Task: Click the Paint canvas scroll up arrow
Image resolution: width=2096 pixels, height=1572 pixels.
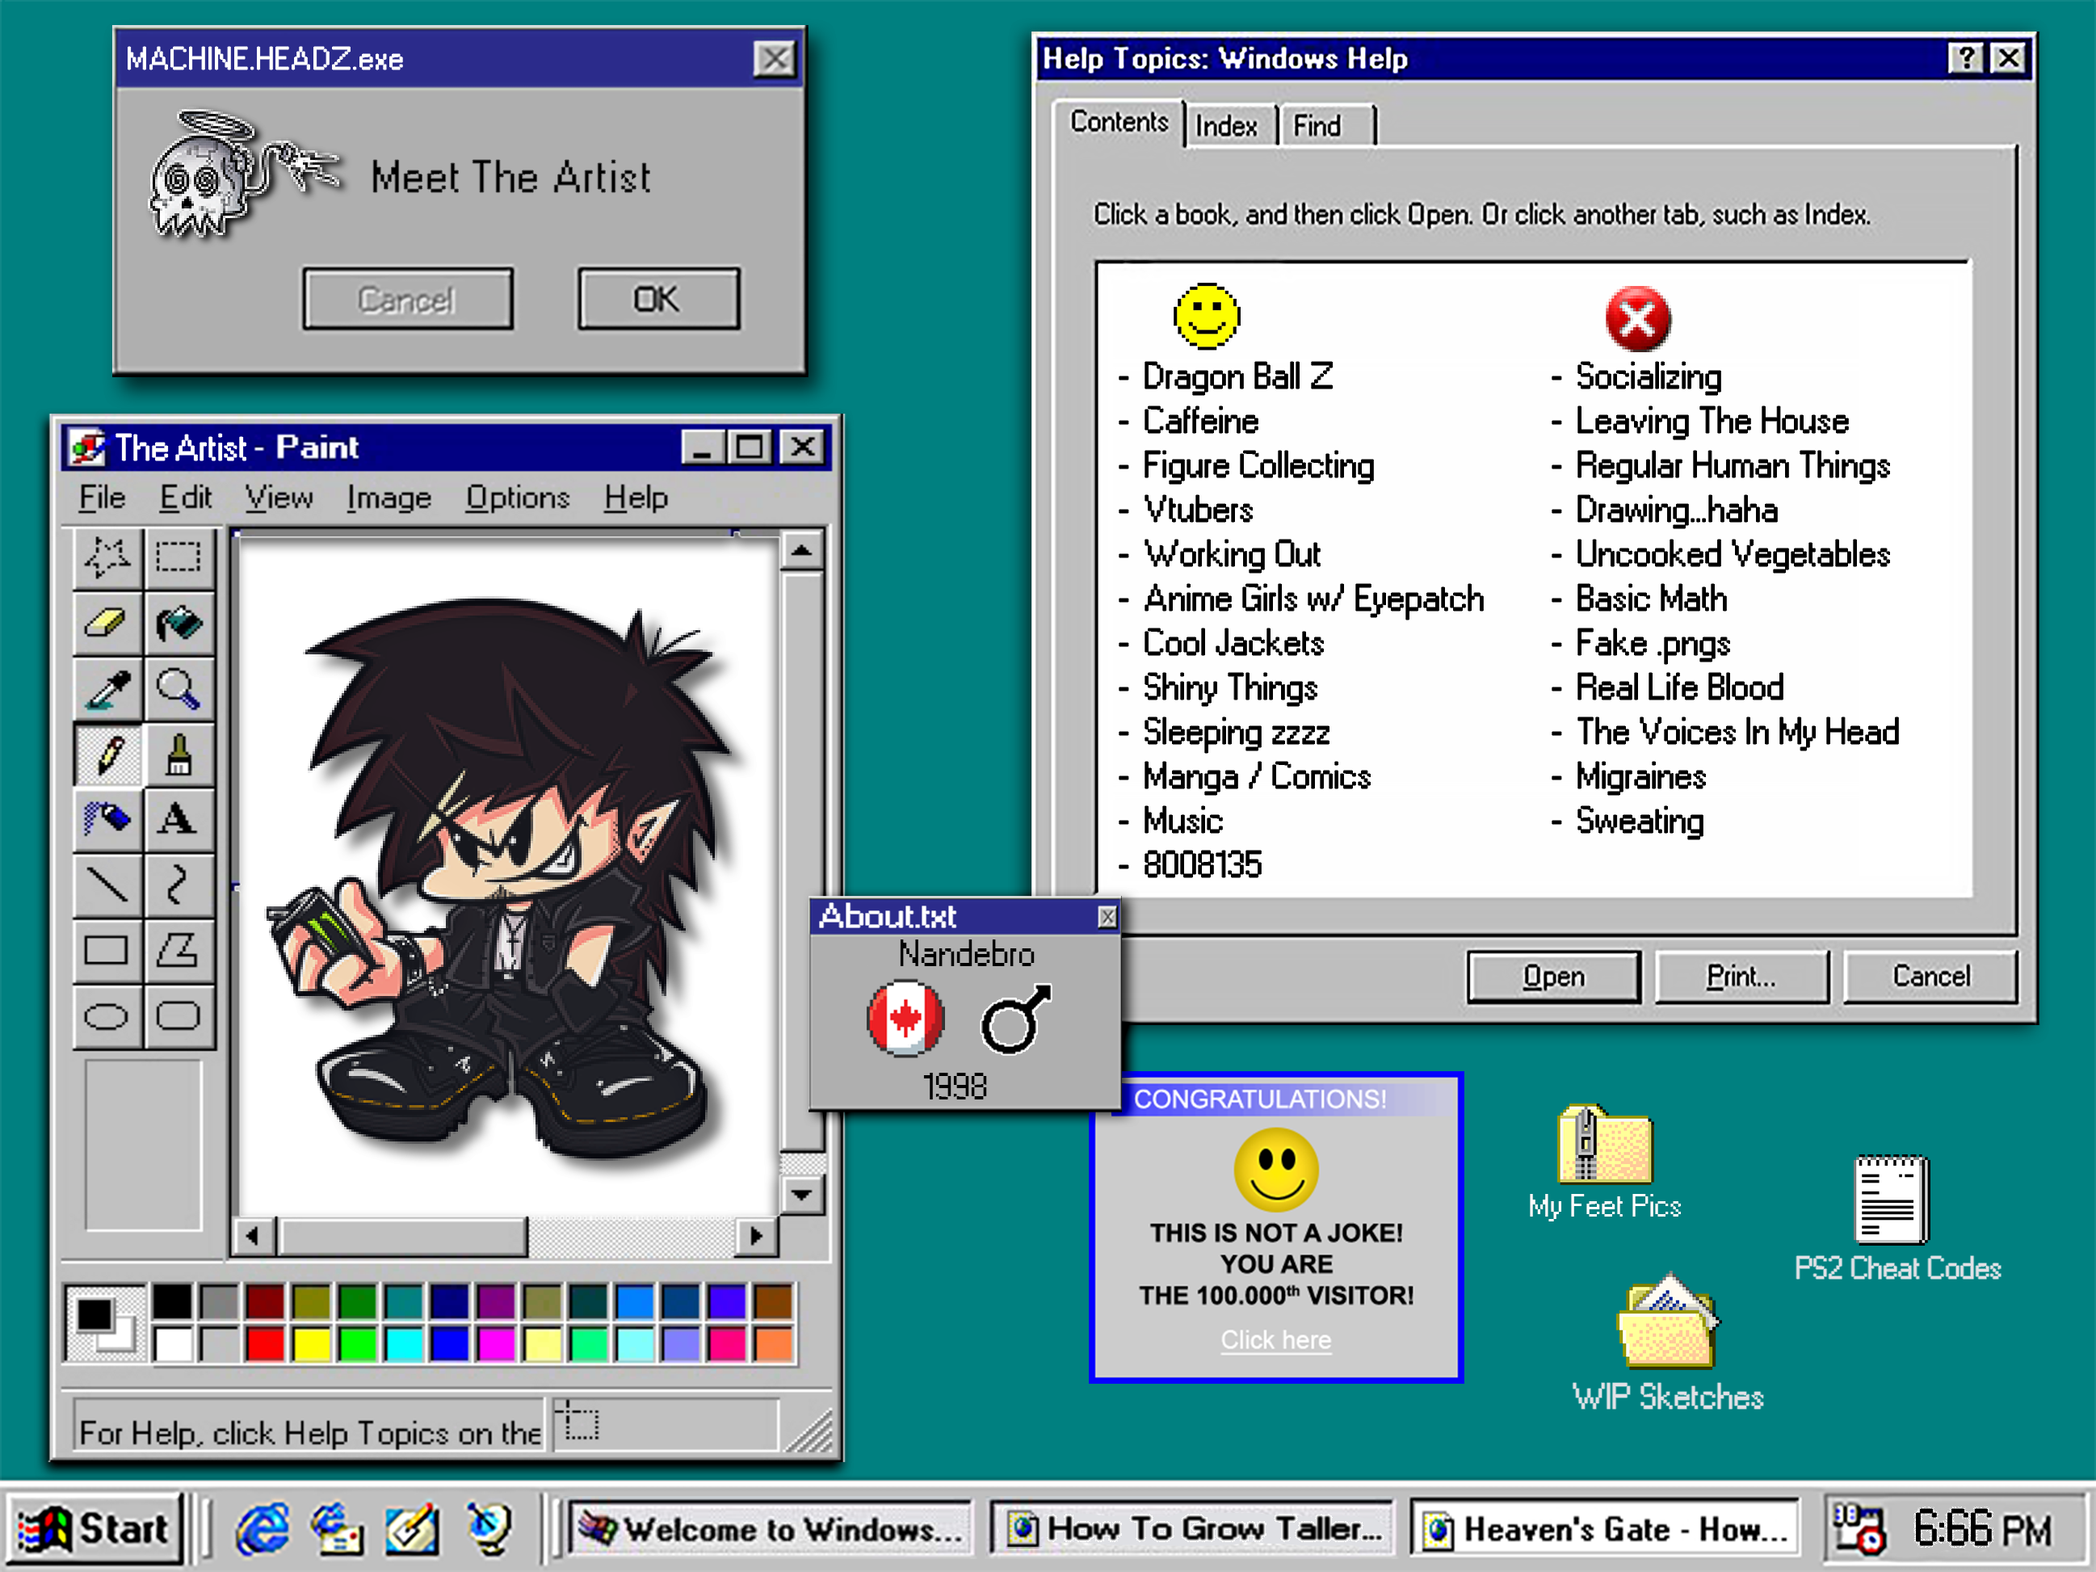Action: tap(801, 551)
